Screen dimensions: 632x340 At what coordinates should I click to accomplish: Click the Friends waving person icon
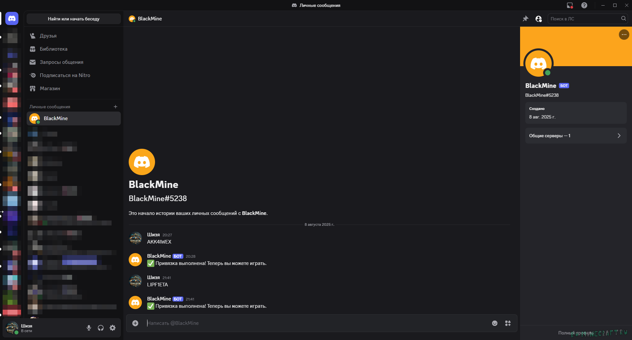click(x=33, y=36)
